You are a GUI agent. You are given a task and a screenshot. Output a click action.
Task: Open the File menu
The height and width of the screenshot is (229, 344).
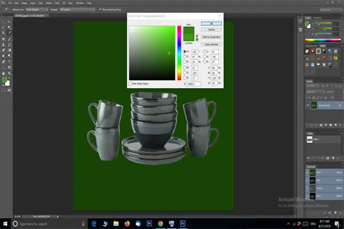10,3
